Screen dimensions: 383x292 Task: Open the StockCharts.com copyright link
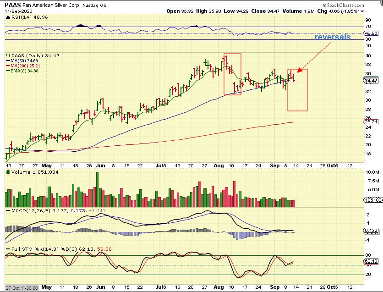[x=344, y=5]
